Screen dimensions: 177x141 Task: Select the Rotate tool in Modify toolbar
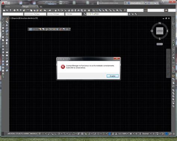pos(7,37)
